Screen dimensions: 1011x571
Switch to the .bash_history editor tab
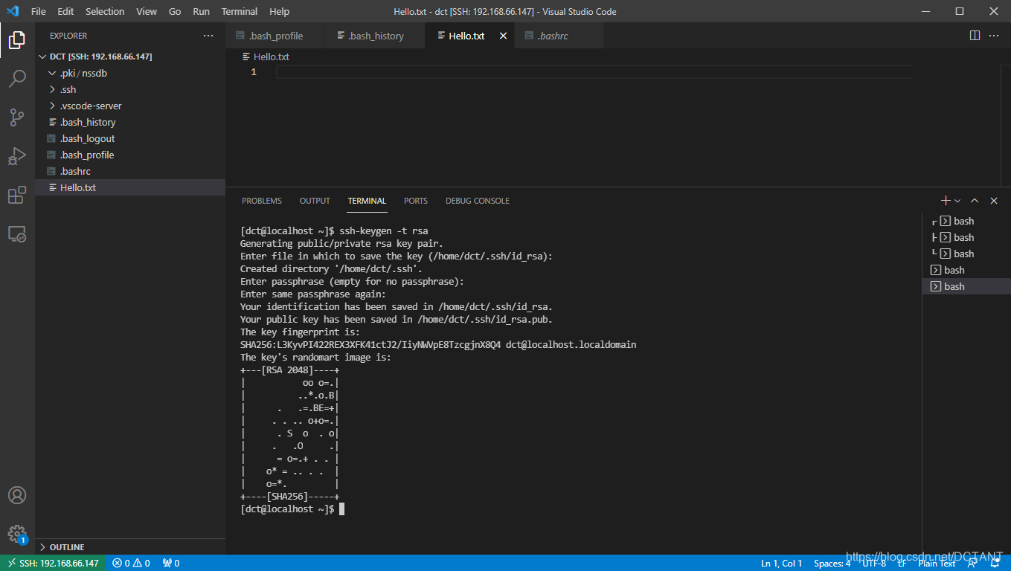click(x=376, y=36)
